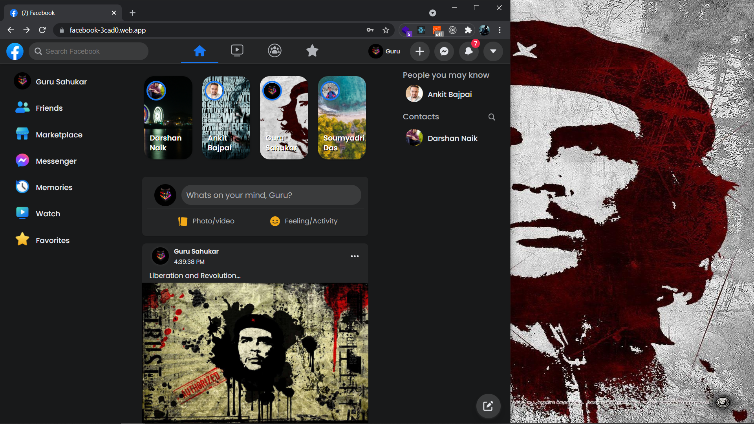This screenshot has height=424, width=754.
Task: Focus the Search Facebook field
Action: coord(89,51)
